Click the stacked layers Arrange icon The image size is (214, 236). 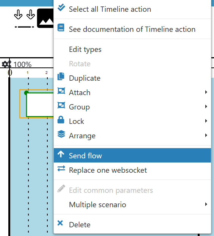pos(61,134)
